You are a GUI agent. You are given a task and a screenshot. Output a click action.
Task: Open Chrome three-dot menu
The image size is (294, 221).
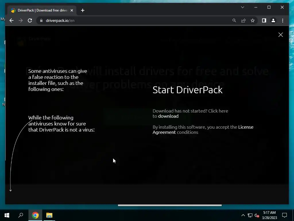click(x=283, y=20)
